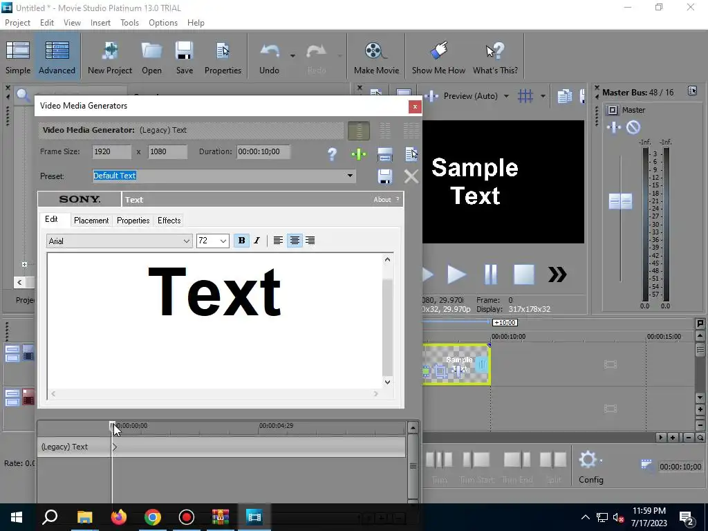Toggle Italic formatting
The image size is (708, 531).
(257, 241)
